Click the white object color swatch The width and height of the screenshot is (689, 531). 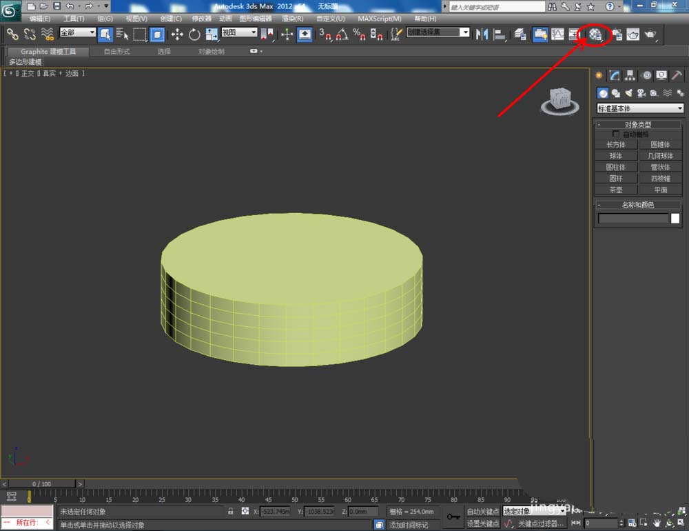pyautogui.click(x=675, y=218)
